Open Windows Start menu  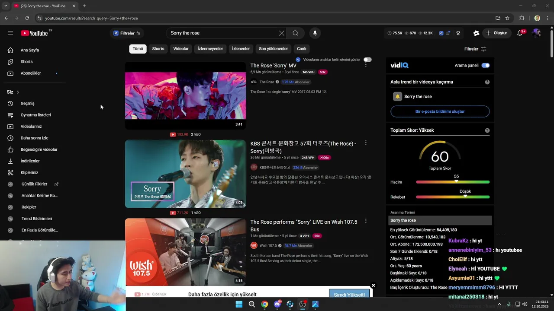tap(239, 304)
